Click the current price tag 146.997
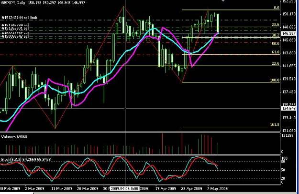This screenshot has height=194, width=299. pyautogui.click(x=288, y=33)
